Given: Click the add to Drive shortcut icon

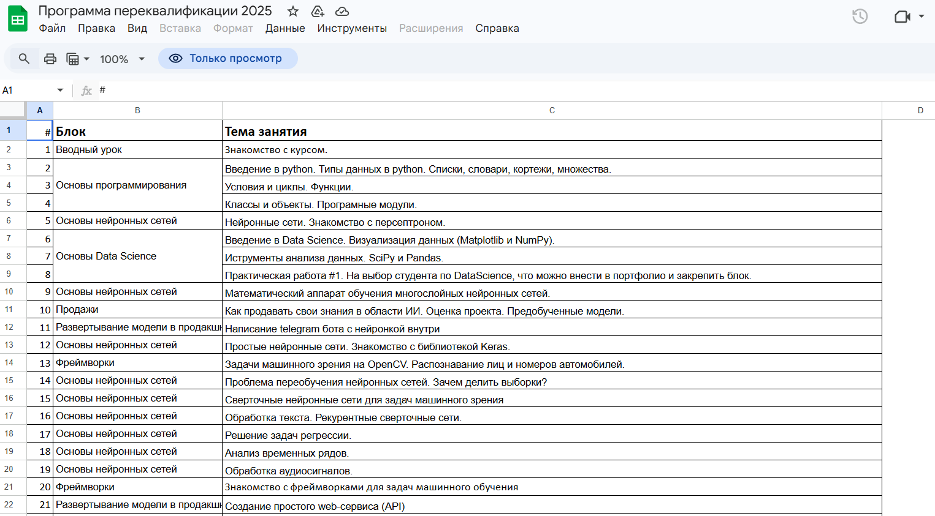Looking at the screenshot, I should [318, 11].
